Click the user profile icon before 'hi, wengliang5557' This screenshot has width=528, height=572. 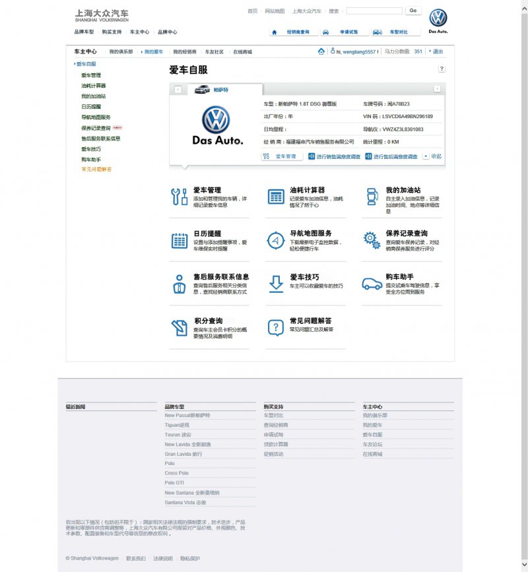(333, 51)
